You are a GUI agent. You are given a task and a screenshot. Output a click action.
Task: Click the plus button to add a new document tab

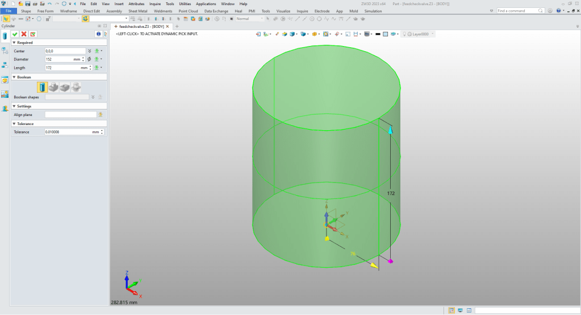click(x=177, y=26)
